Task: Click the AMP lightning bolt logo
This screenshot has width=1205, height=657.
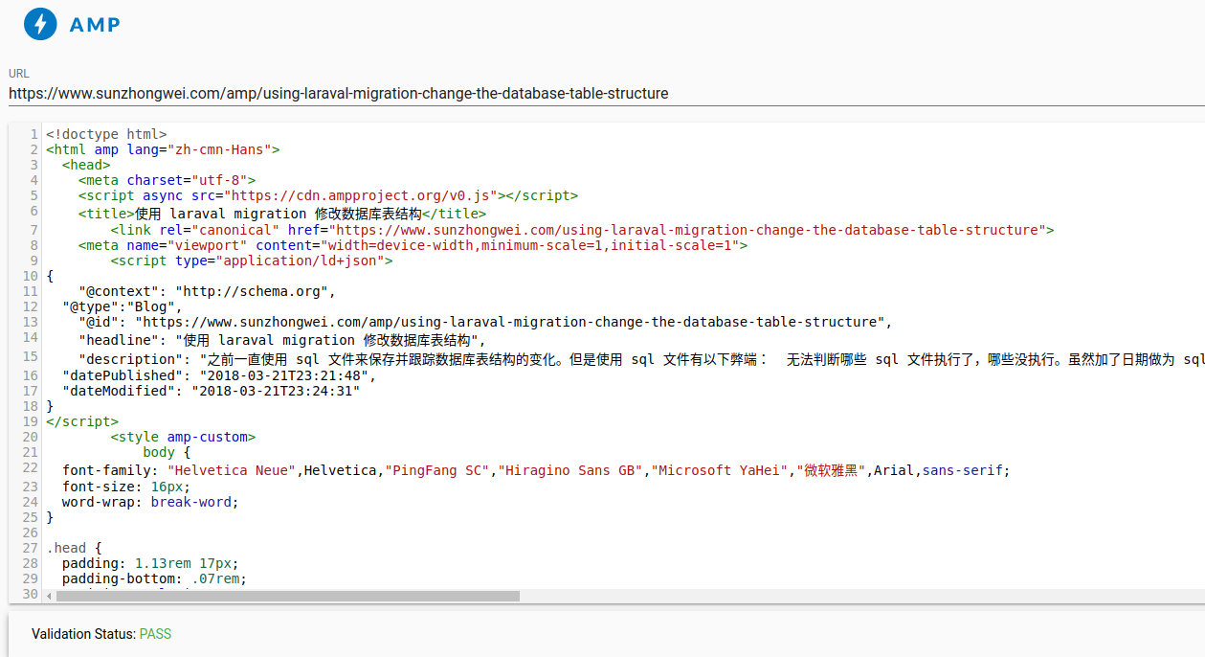Action: click(x=40, y=24)
